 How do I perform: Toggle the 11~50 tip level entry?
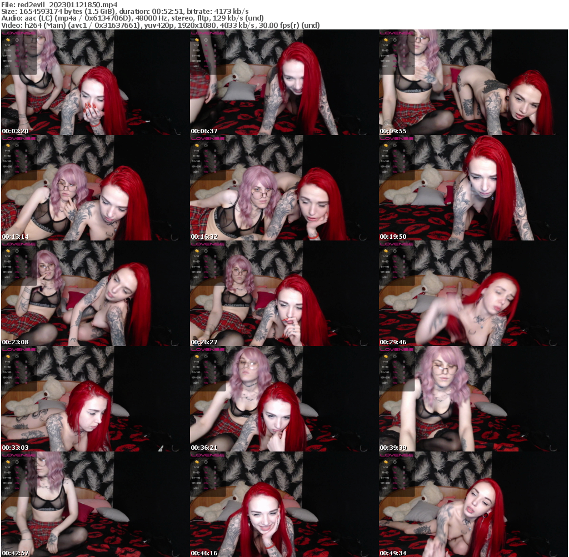pos(7,50)
